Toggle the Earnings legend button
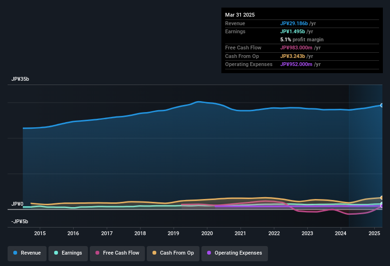 point(68,253)
